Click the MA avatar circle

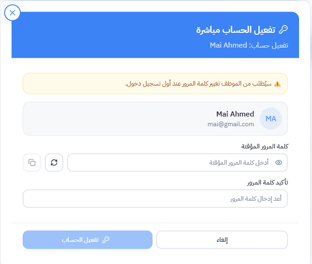pyautogui.click(x=270, y=119)
